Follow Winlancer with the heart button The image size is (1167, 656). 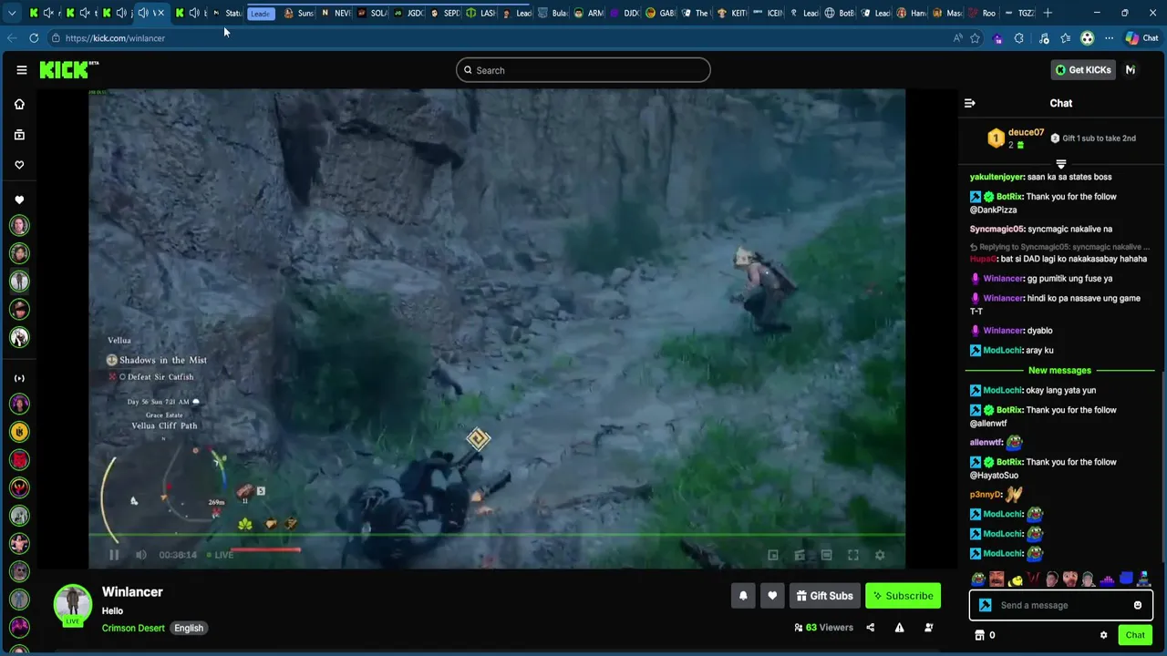tap(772, 596)
